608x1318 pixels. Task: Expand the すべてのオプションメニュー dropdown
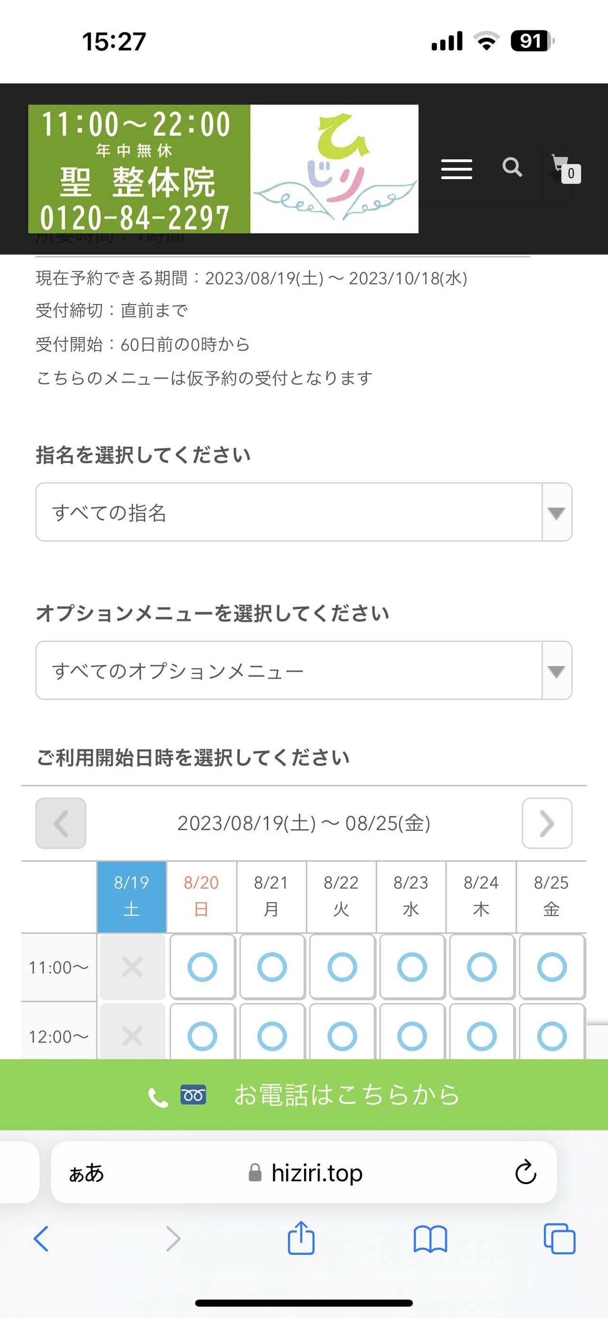(304, 670)
